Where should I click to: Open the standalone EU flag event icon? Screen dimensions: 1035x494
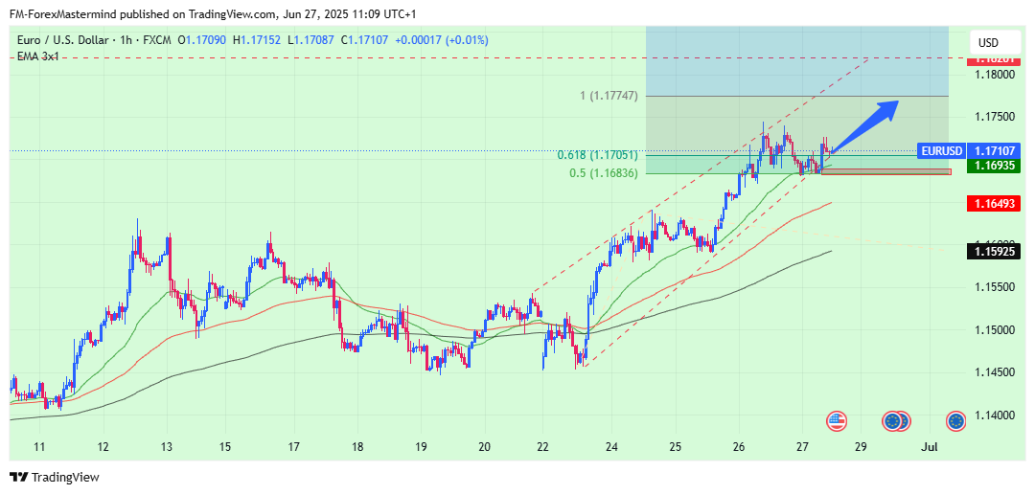tap(956, 421)
